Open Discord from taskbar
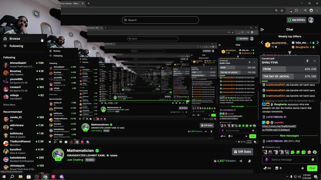Image resolution: width=321 pixels, height=180 pixels. coord(62,177)
